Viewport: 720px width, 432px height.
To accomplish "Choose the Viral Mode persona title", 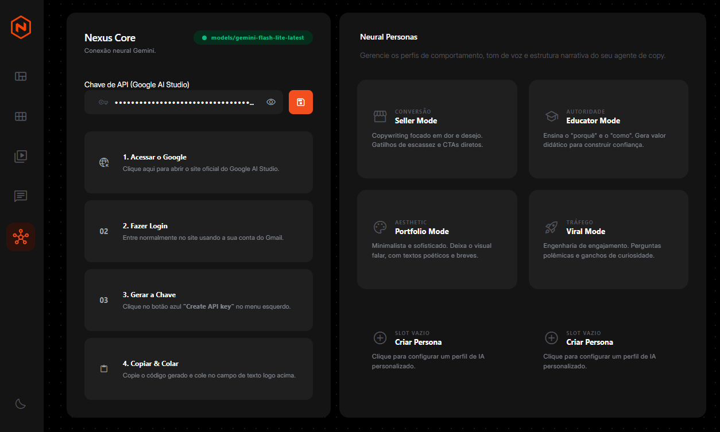I will (x=586, y=232).
